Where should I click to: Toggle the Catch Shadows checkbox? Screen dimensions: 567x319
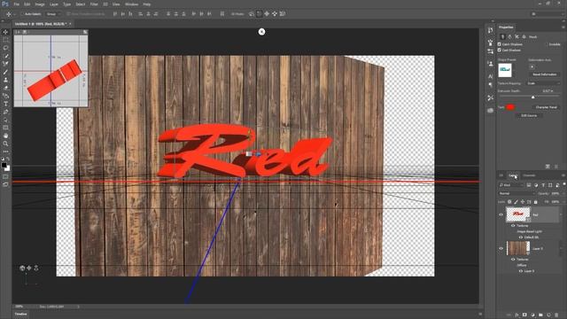tap(500, 44)
